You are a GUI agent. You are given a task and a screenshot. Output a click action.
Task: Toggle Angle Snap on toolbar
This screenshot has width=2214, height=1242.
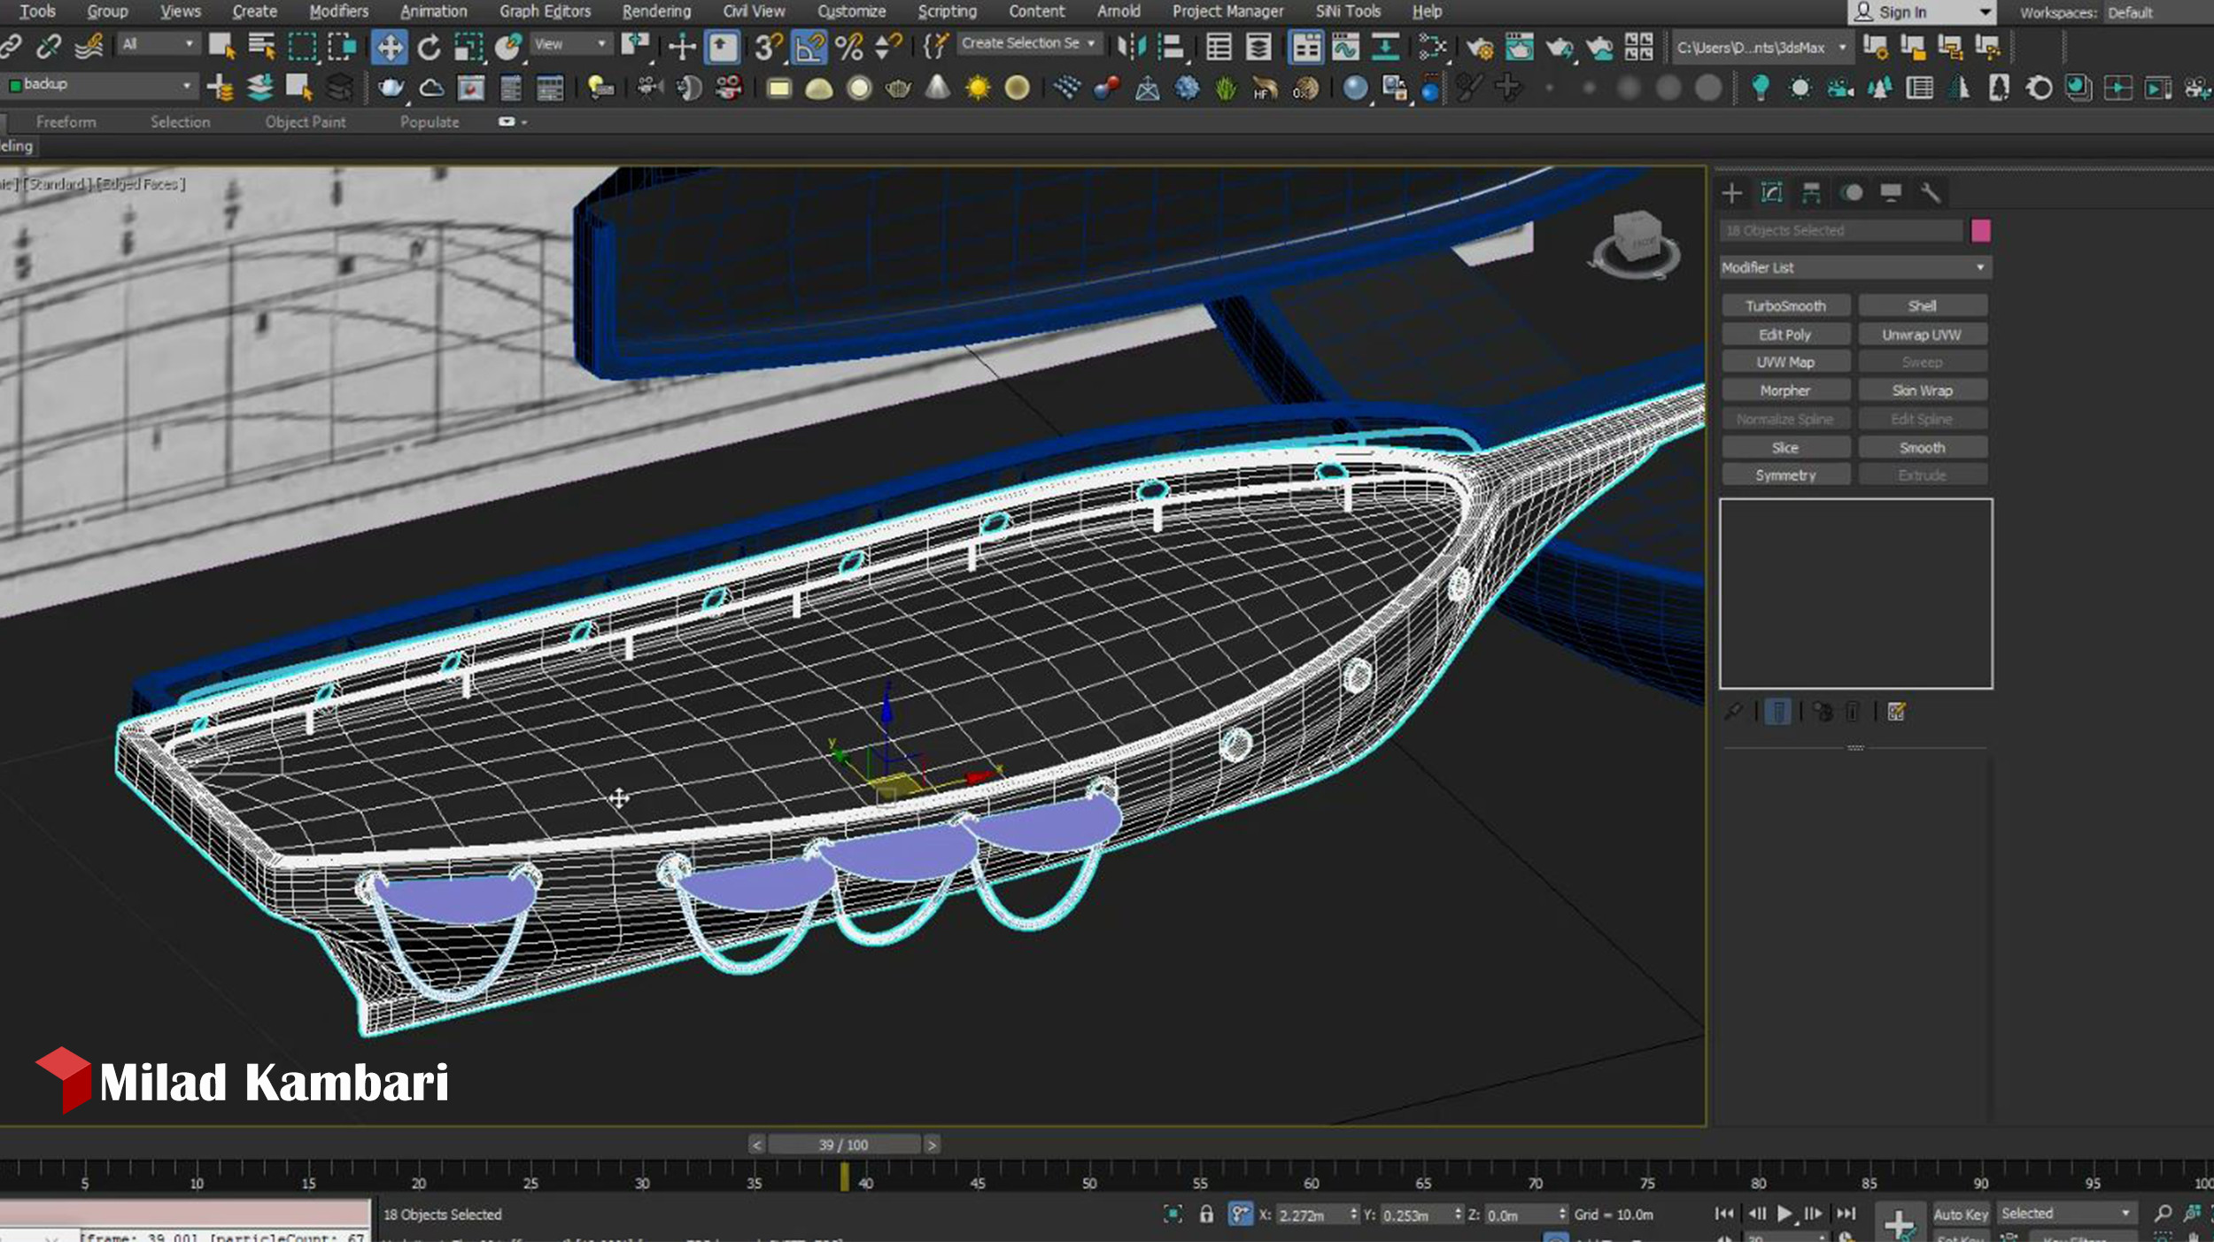click(x=808, y=47)
